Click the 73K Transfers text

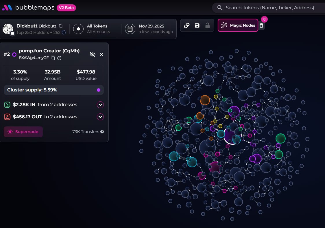point(86,132)
